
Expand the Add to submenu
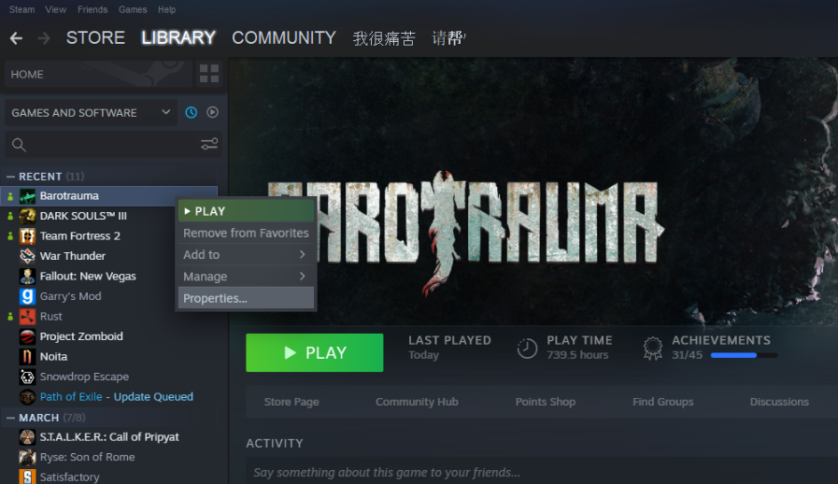tap(246, 254)
